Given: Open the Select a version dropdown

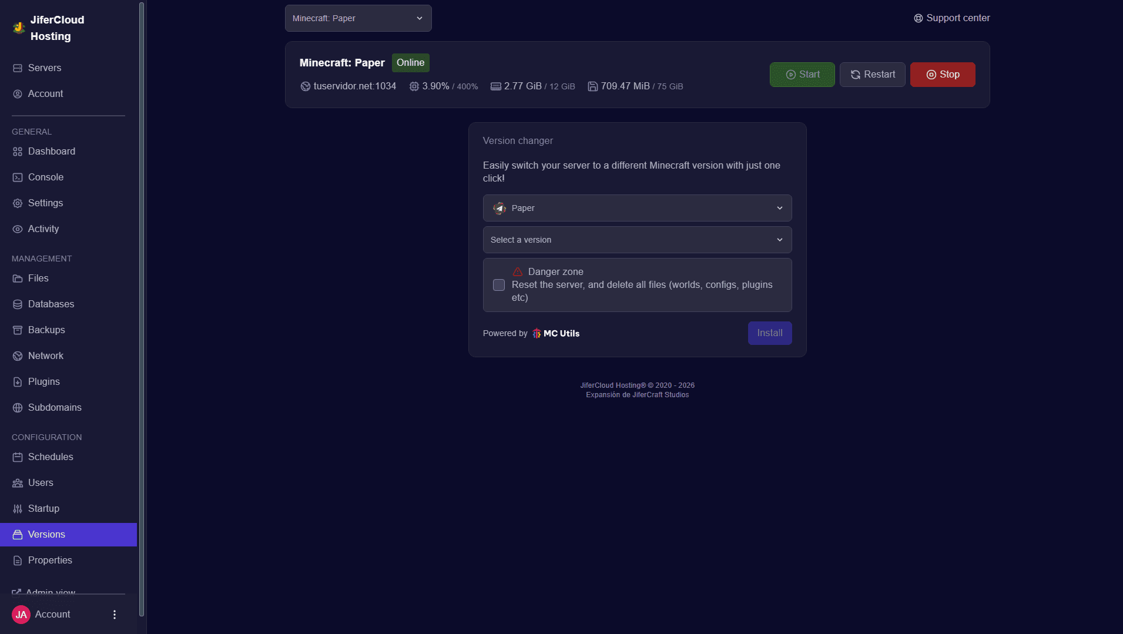Looking at the screenshot, I should pos(638,240).
